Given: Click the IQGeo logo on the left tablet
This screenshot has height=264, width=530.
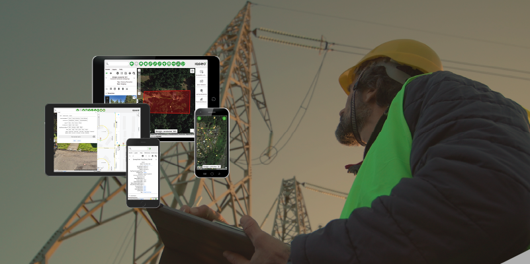Looking at the screenshot, I should pyautogui.click(x=136, y=110).
